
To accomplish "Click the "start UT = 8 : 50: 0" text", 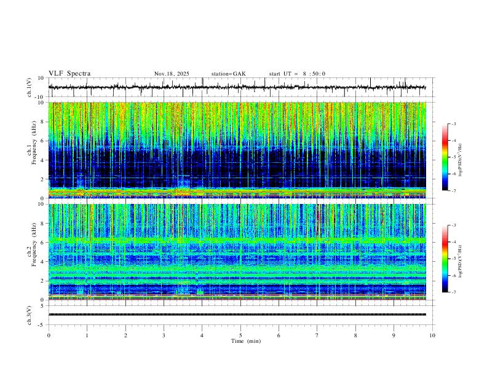I will tap(297, 74).
